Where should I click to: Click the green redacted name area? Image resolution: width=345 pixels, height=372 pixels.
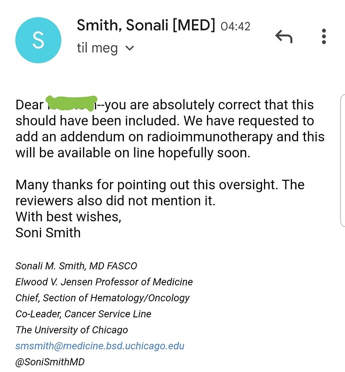tap(71, 103)
